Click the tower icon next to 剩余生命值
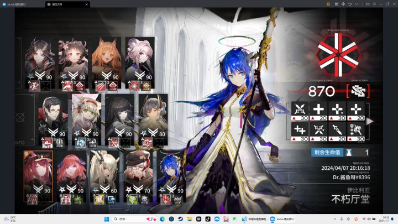 pyautogui.click(x=349, y=153)
